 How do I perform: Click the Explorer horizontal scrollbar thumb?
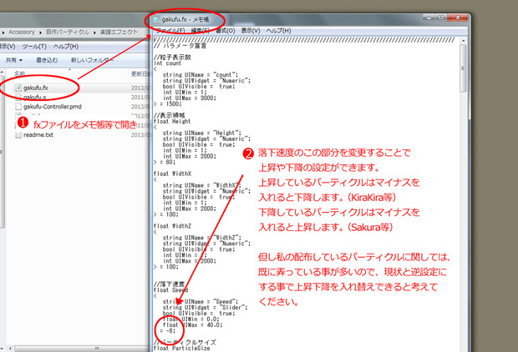point(96,349)
